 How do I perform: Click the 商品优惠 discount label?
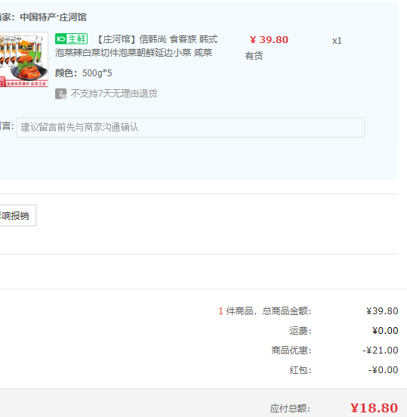pos(291,351)
